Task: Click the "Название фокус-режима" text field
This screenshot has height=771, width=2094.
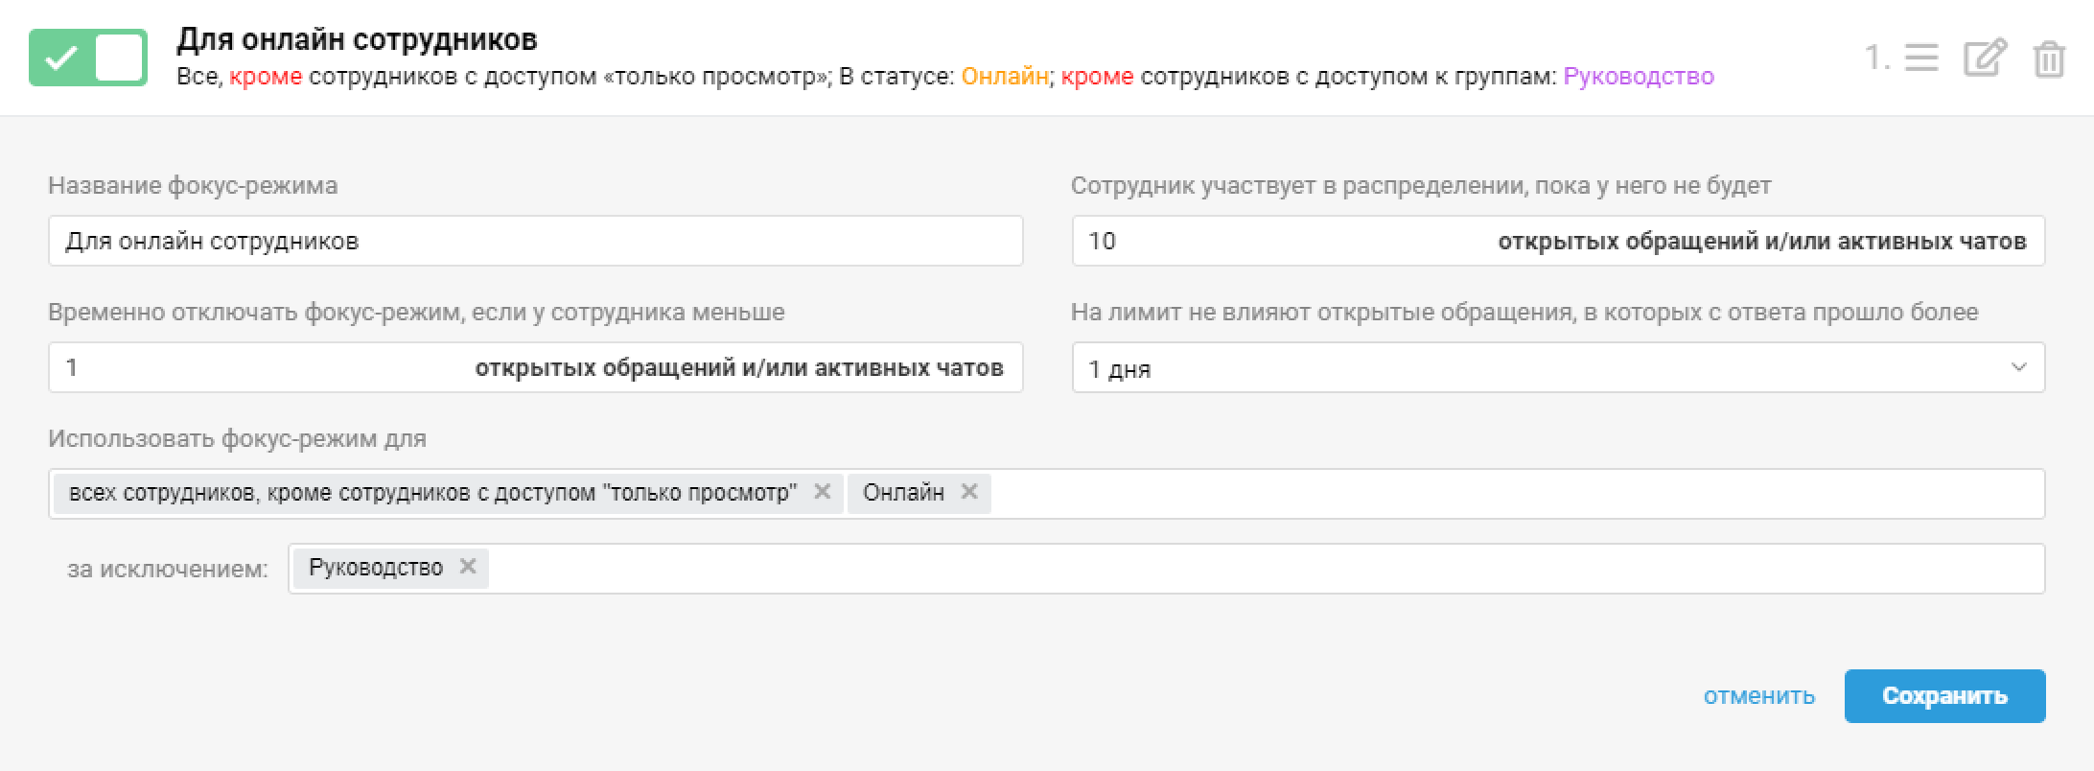Action: pyautogui.click(x=535, y=242)
